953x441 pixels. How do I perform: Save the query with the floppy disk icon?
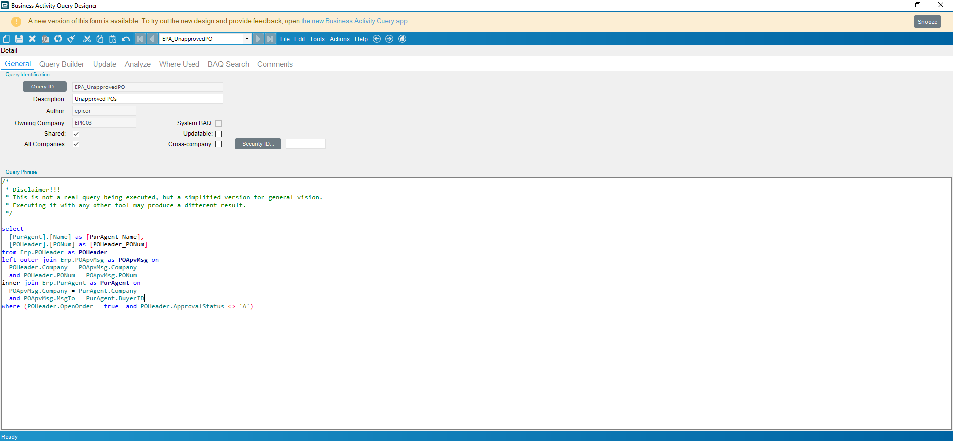(19, 39)
